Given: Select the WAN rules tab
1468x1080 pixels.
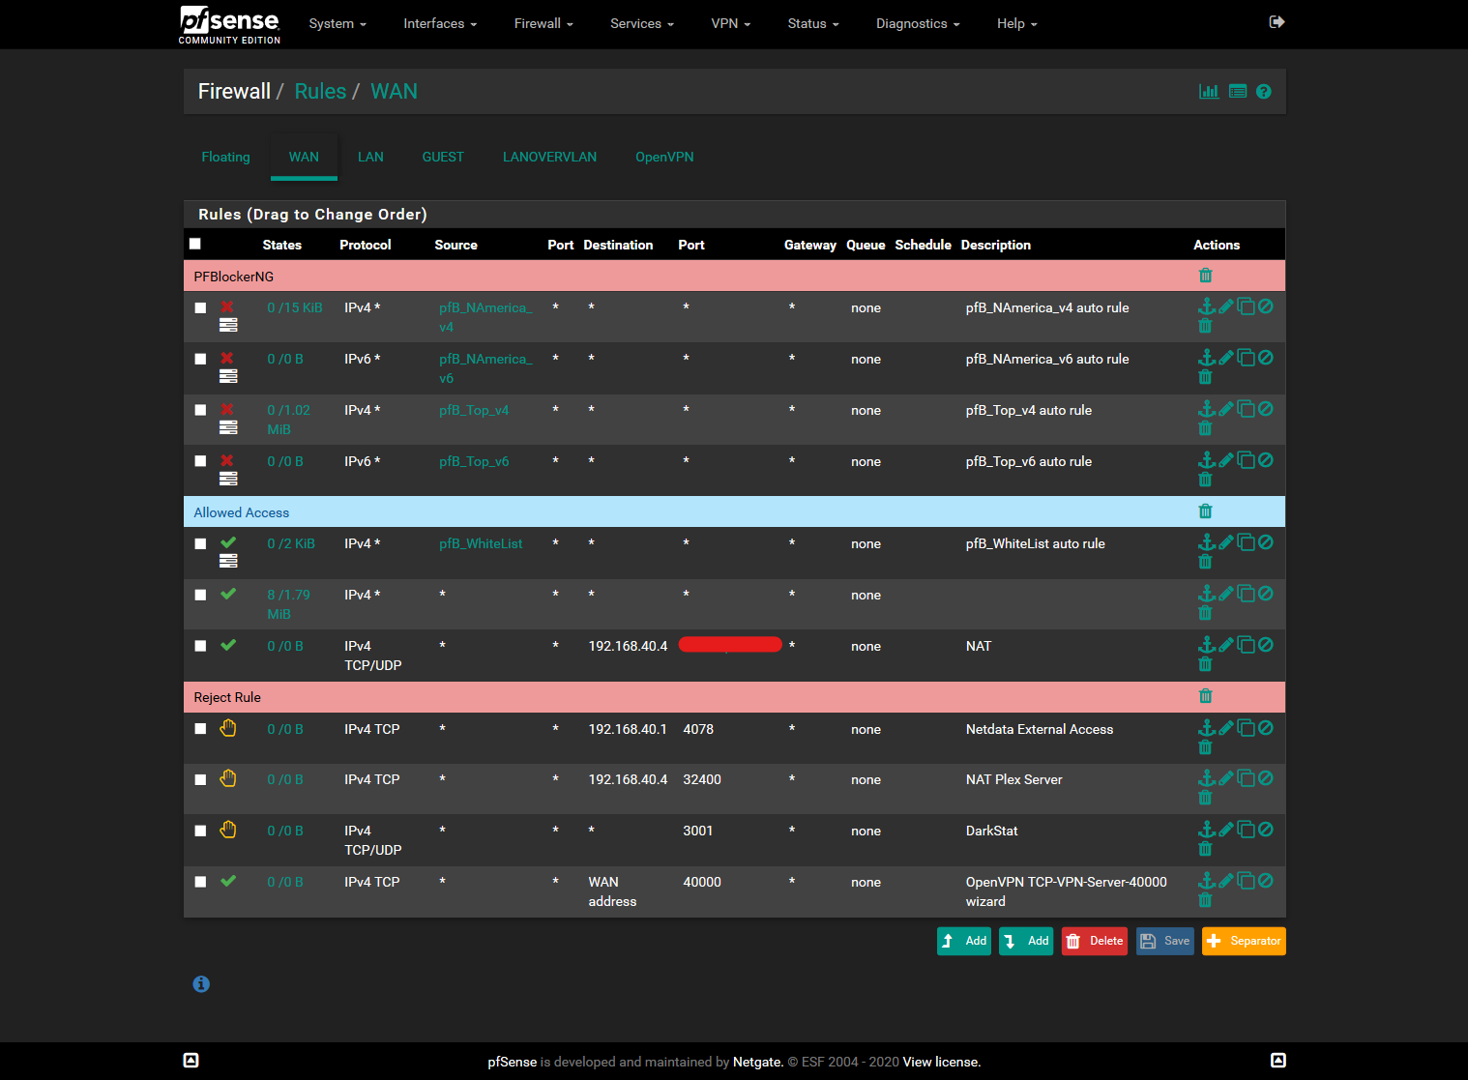Looking at the screenshot, I should click(304, 157).
